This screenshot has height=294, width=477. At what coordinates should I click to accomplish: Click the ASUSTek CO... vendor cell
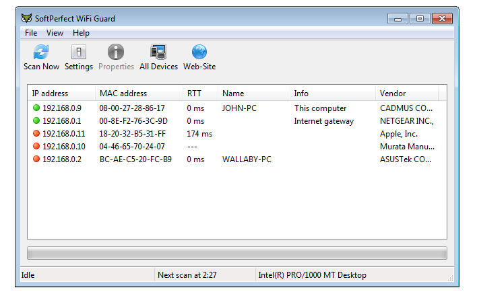[x=406, y=159]
